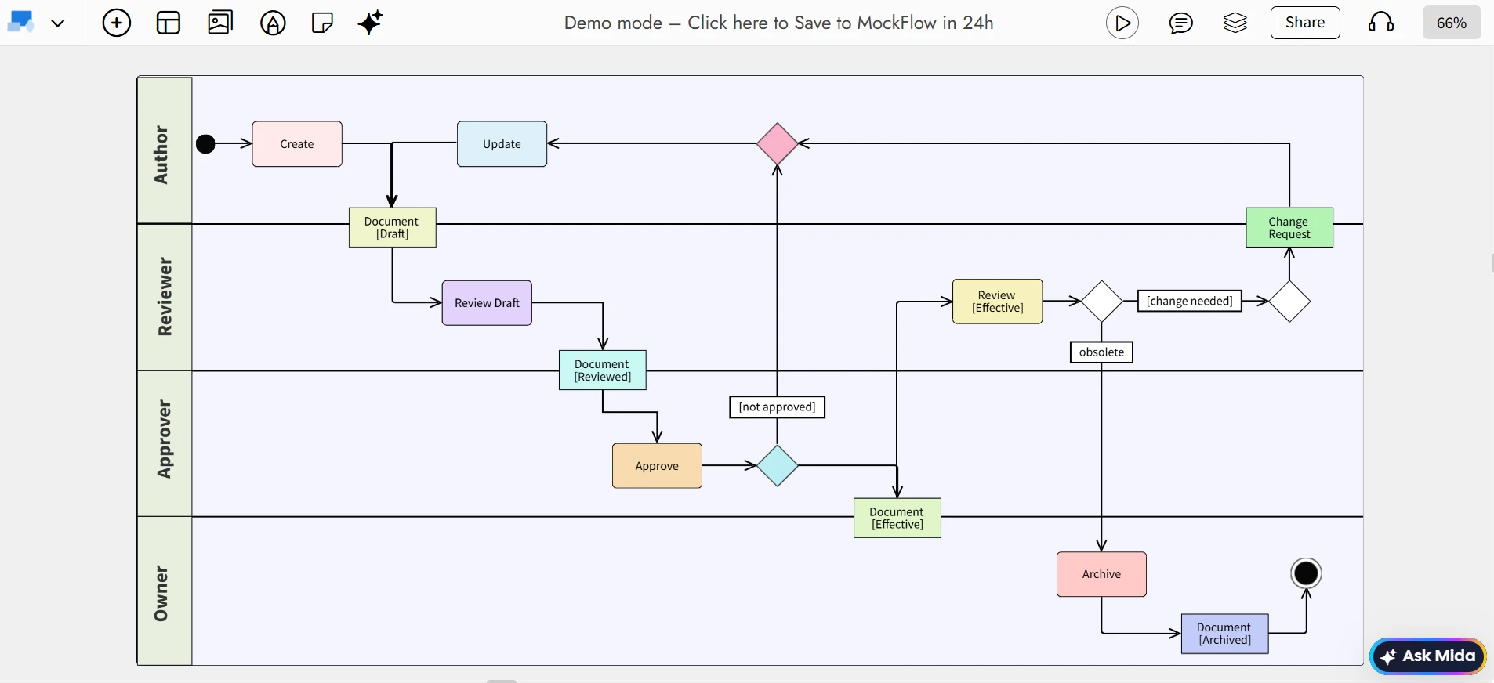This screenshot has height=683, width=1494.
Task: Click the demo mode save link
Action: 778,23
